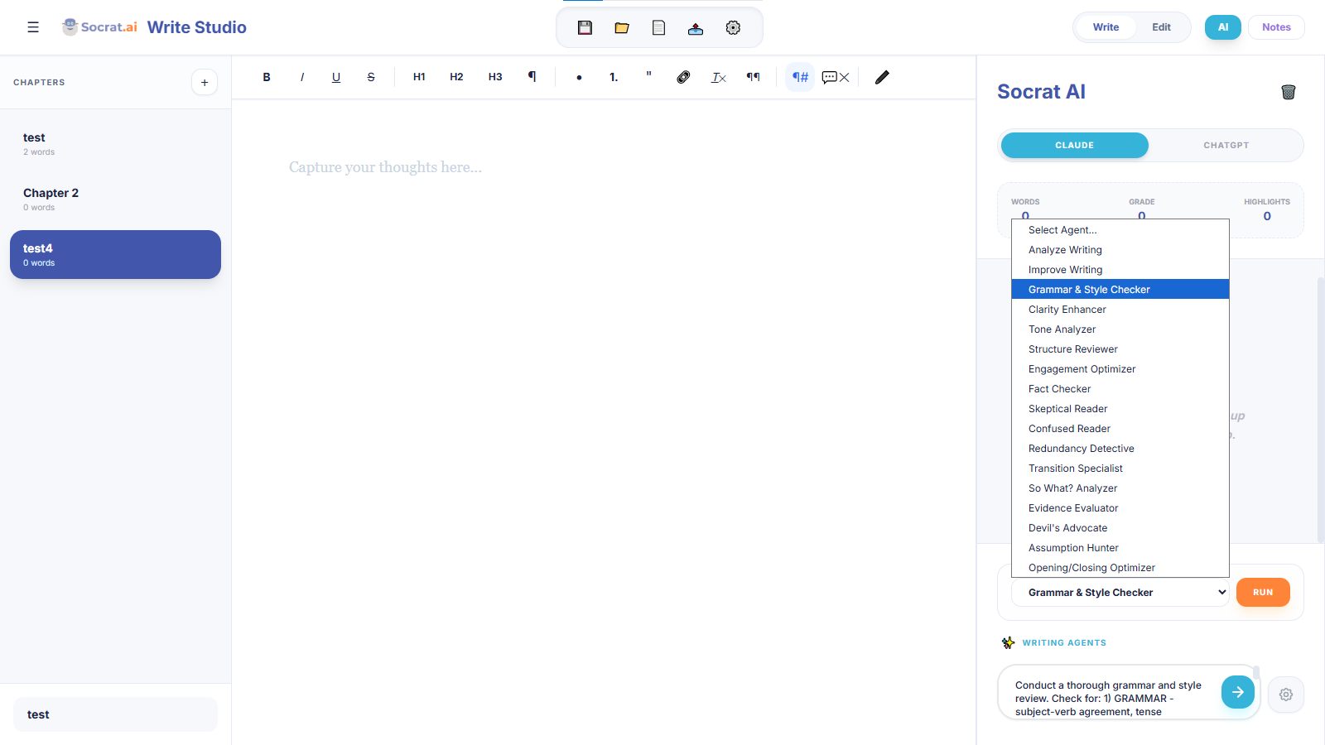
Task: Open the Notes tab
Action: tap(1276, 27)
